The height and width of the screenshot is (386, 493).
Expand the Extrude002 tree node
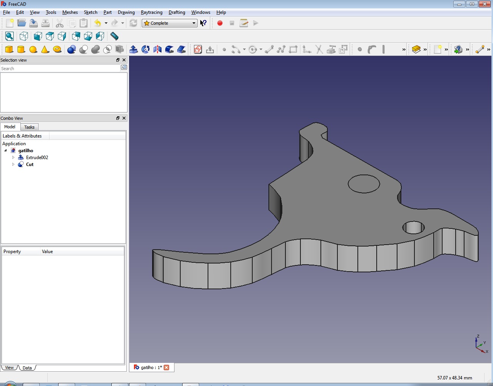click(13, 158)
